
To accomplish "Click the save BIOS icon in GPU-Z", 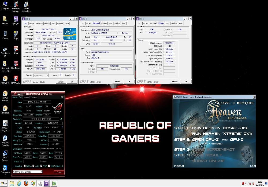I will (61, 119).
